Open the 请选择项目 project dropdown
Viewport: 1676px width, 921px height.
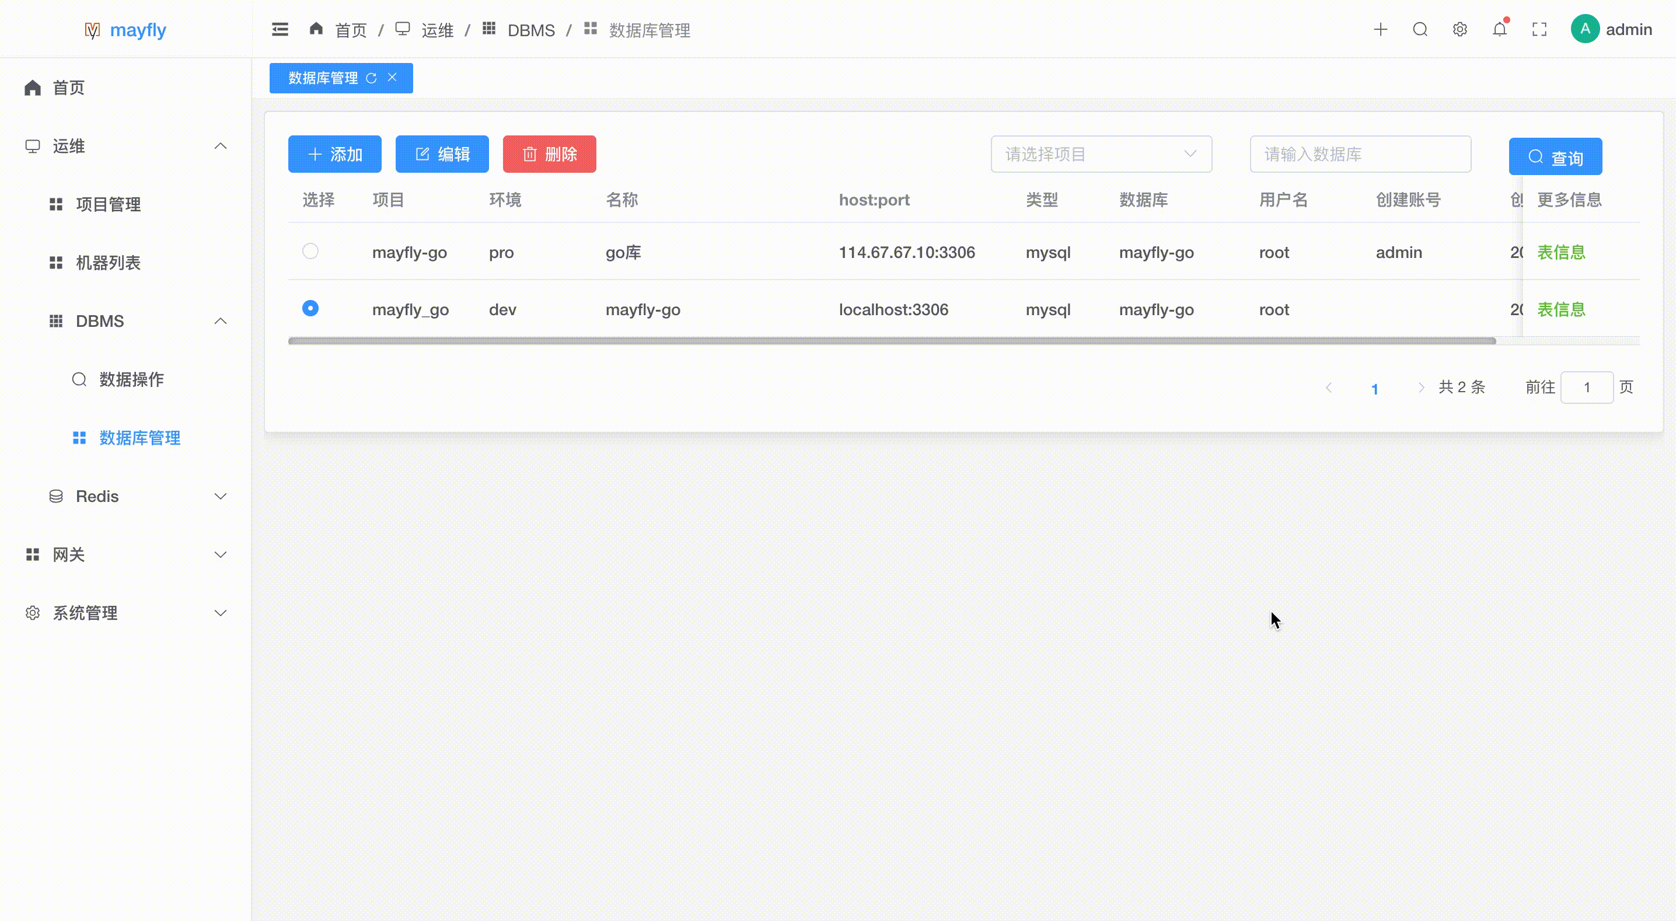coord(1101,154)
